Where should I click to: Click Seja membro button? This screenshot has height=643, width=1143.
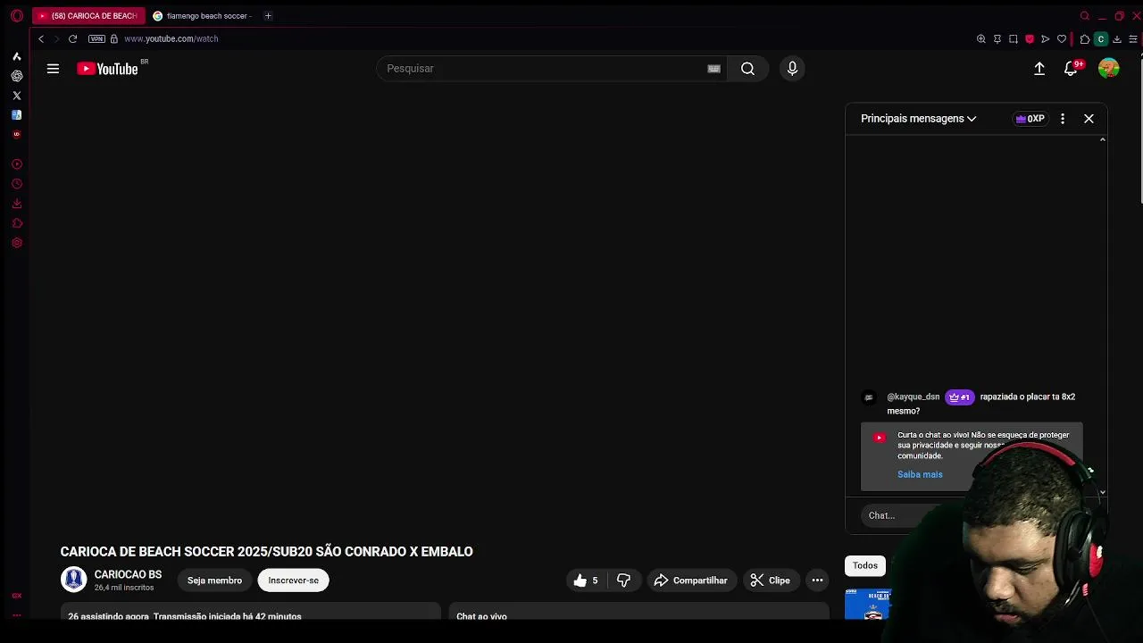tap(214, 580)
